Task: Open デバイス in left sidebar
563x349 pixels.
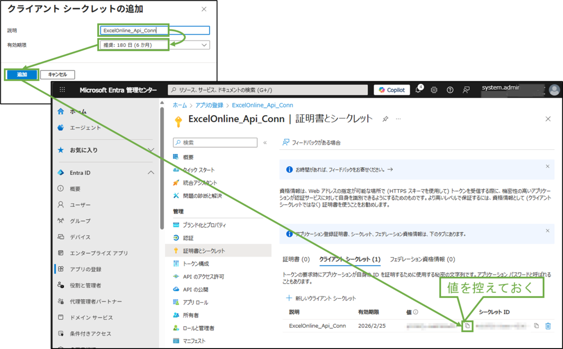Action: tap(80, 237)
